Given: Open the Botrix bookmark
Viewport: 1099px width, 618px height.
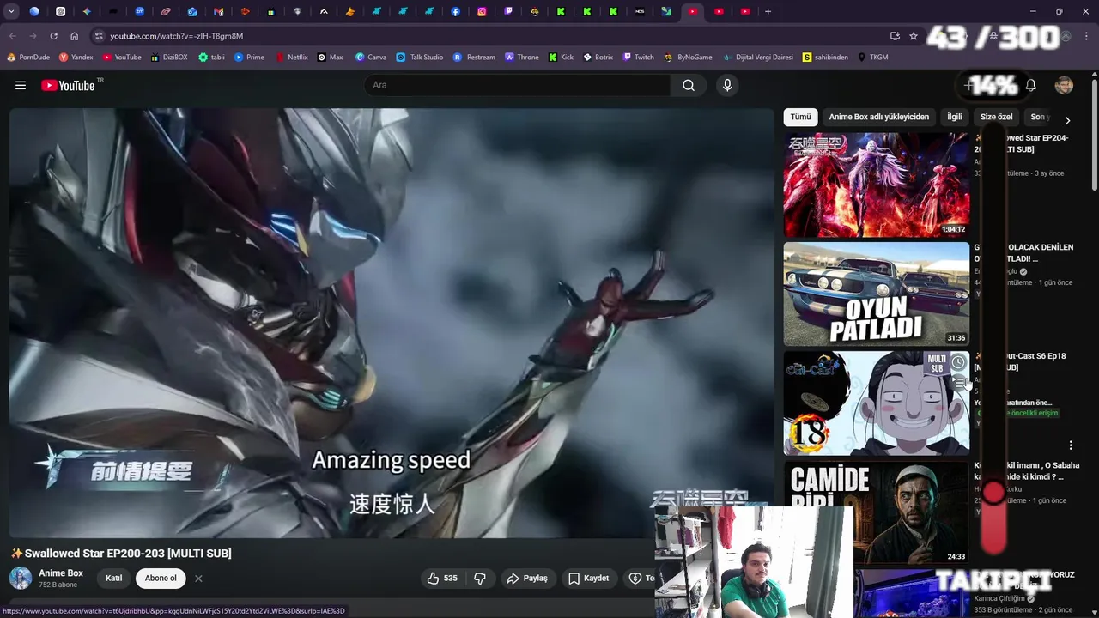Looking at the screenshot, I should (x=598, y=57).
